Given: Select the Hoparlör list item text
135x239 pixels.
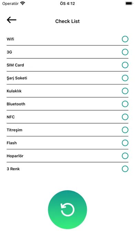Looking at the screenshot, I should [x=15, y=156].
